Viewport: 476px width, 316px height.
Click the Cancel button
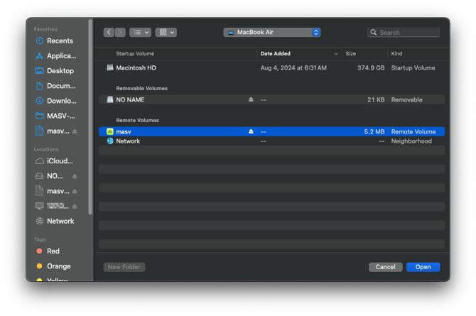[x=386, y=267]
